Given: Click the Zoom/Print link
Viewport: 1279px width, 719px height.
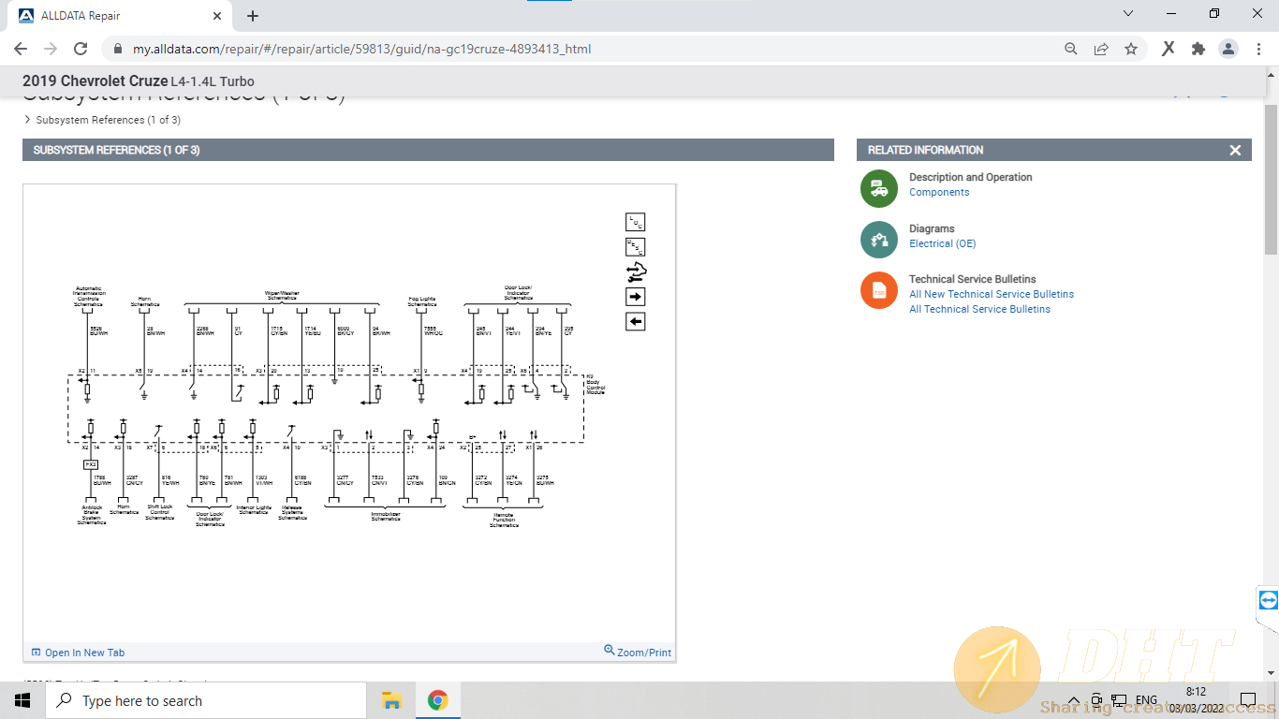Looking at the screenshot, I should (638, 652).
